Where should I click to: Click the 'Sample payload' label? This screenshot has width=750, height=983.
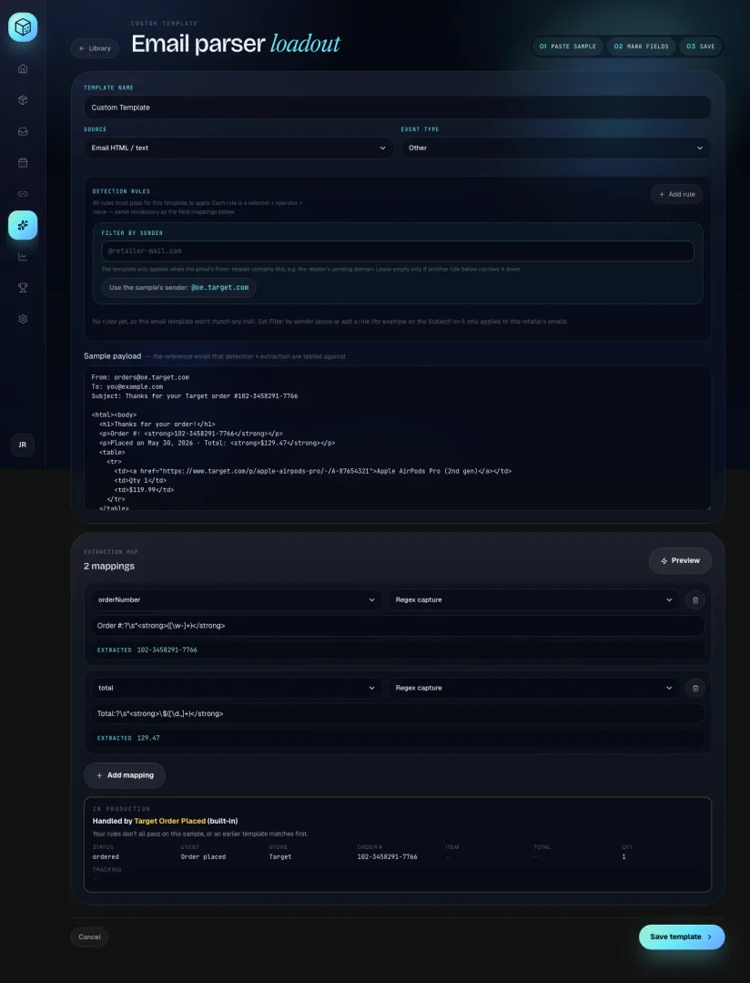112,356
